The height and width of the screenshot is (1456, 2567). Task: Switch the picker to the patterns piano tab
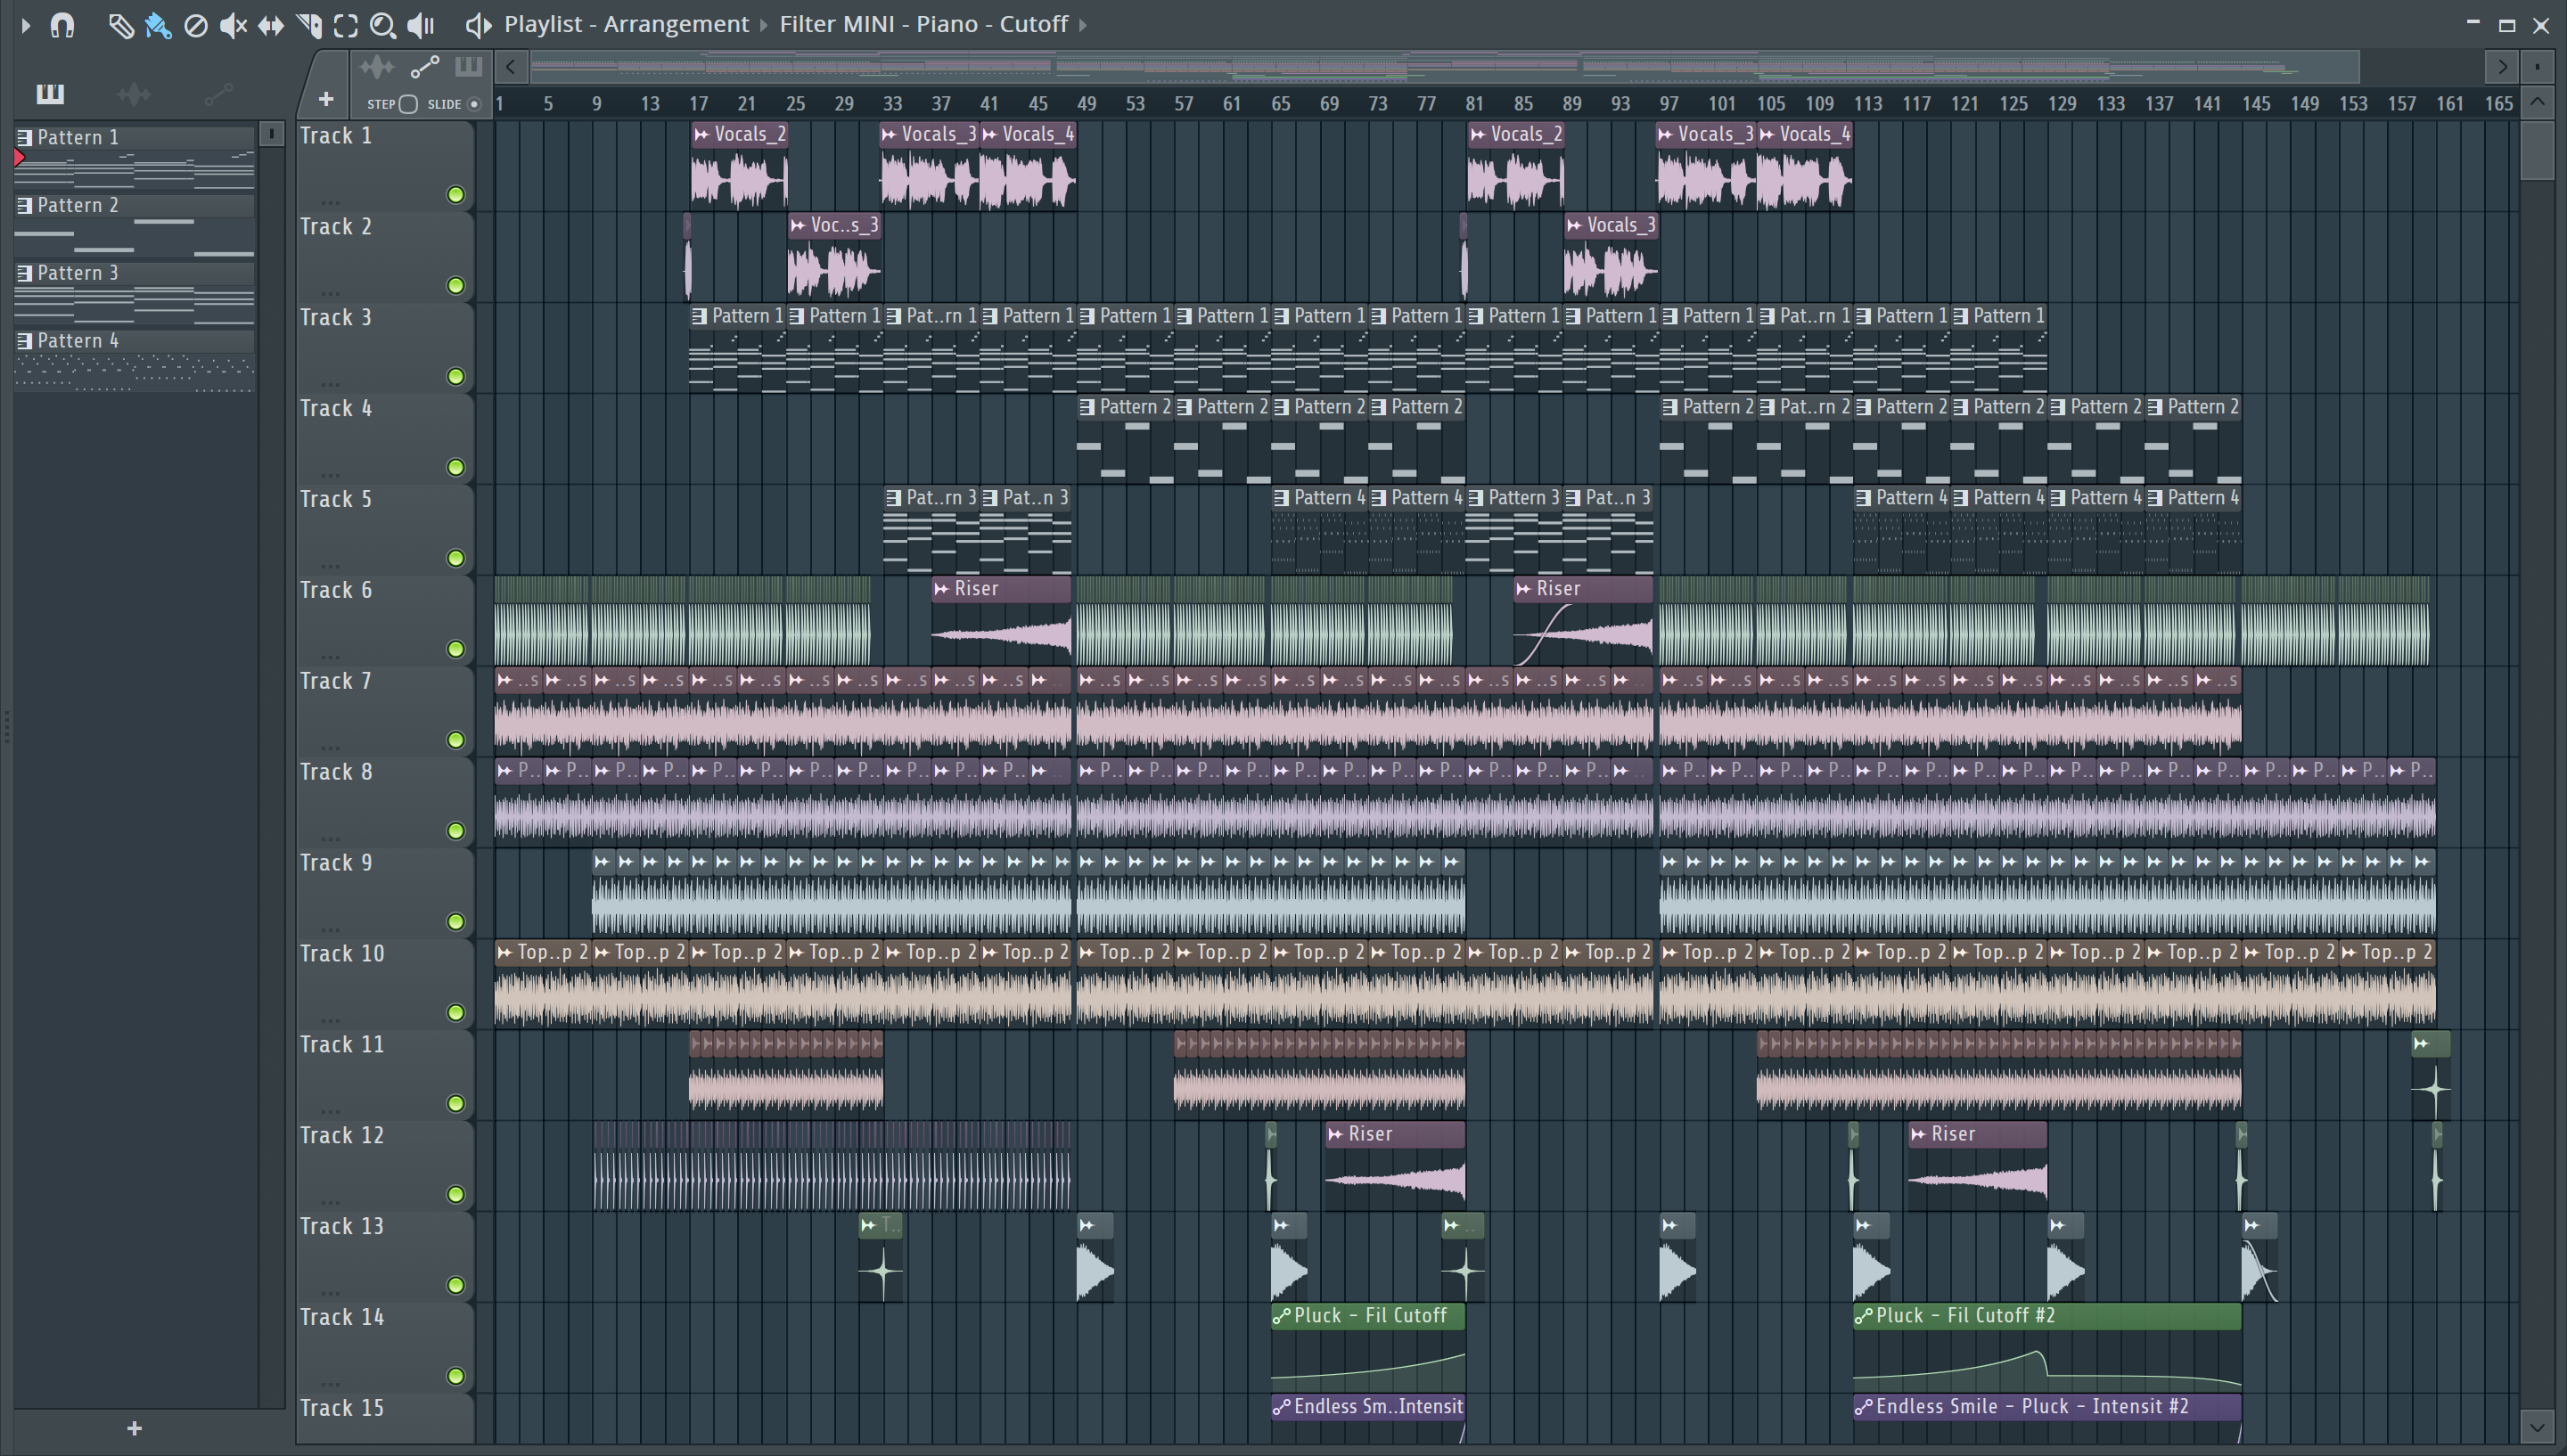coord(50,94)
